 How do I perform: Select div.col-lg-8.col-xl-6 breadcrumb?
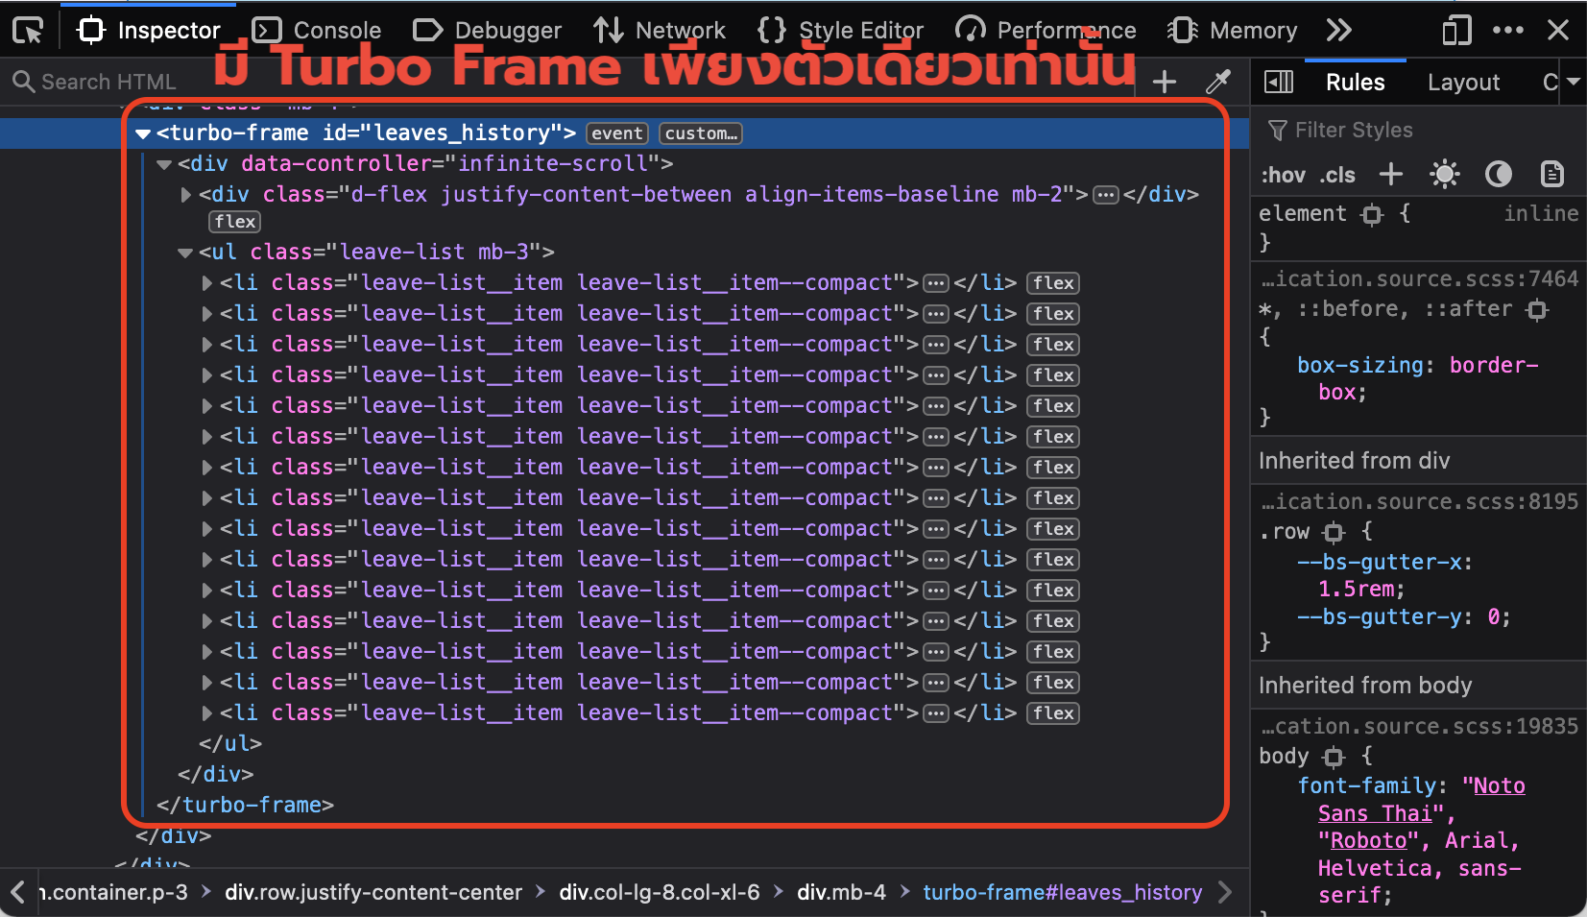click(x=660, y=892)
